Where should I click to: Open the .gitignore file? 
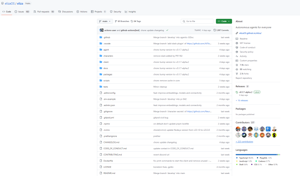click(108, 112)
